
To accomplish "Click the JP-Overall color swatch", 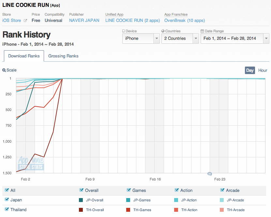I will [x=81, y=200].
